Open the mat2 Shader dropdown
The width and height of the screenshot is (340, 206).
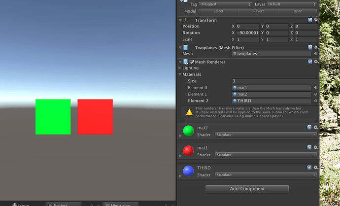266,135
